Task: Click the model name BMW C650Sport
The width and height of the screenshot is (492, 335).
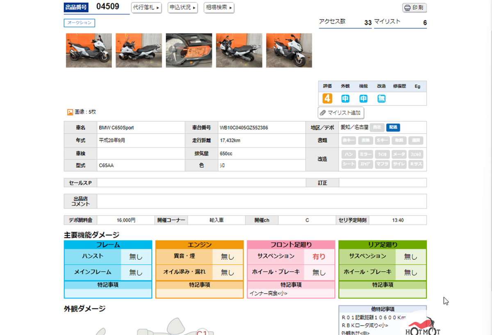Action: pyautogui.click(x=116, y=128)
